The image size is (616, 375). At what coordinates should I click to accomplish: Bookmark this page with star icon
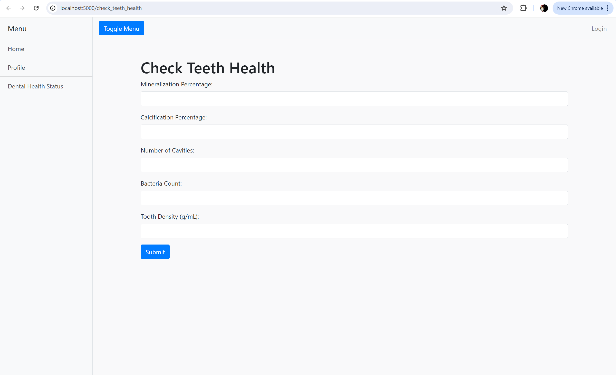pyautogui.click(x=504, y=8)
